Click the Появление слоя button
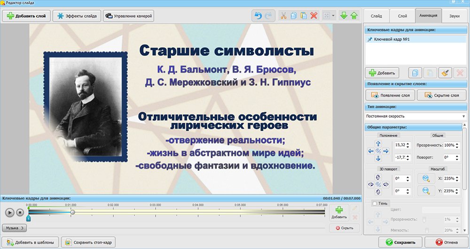Screen dimensions: 470x249 click(390, 95)
